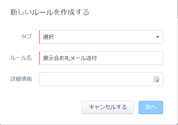
Task: Click the dropdown arrow in タブ field
Action: [158, 37]
